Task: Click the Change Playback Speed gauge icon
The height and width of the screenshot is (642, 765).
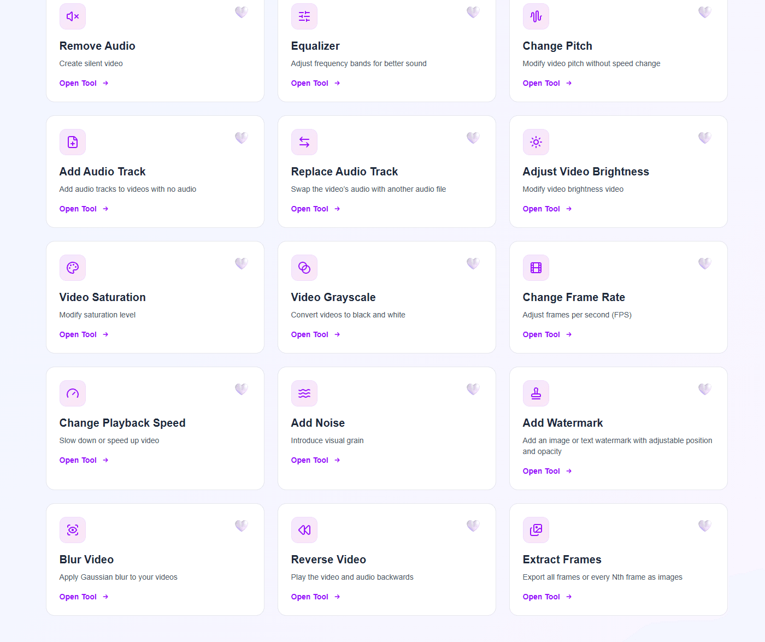Action: pos(73,393)
